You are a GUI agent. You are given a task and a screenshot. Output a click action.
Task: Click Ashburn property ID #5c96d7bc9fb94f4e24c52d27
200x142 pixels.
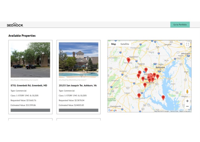click(73, 80)
